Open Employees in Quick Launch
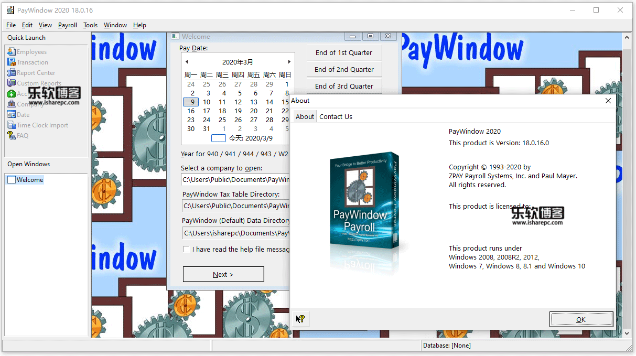This screenshot has height=356, width=636. point(27,52)
